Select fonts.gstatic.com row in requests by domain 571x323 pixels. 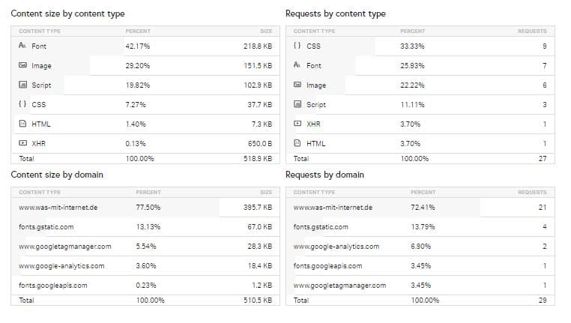[x=420, y=227]
